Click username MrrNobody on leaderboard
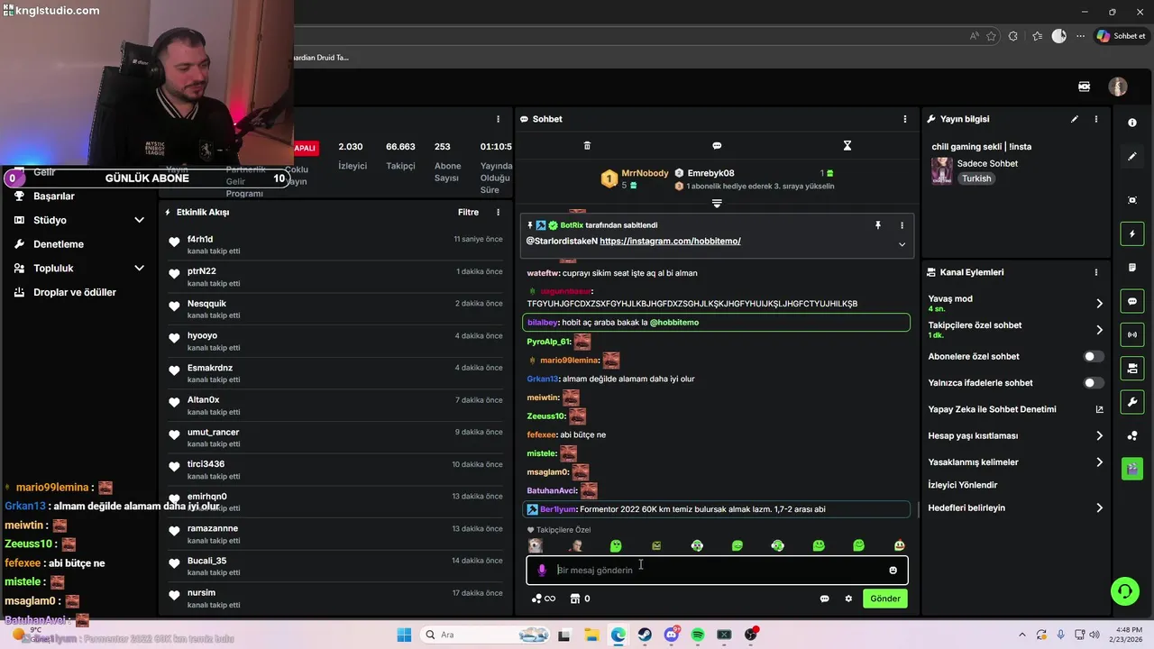The height and width of the screenshot is (649, 1154). [645, 173]
